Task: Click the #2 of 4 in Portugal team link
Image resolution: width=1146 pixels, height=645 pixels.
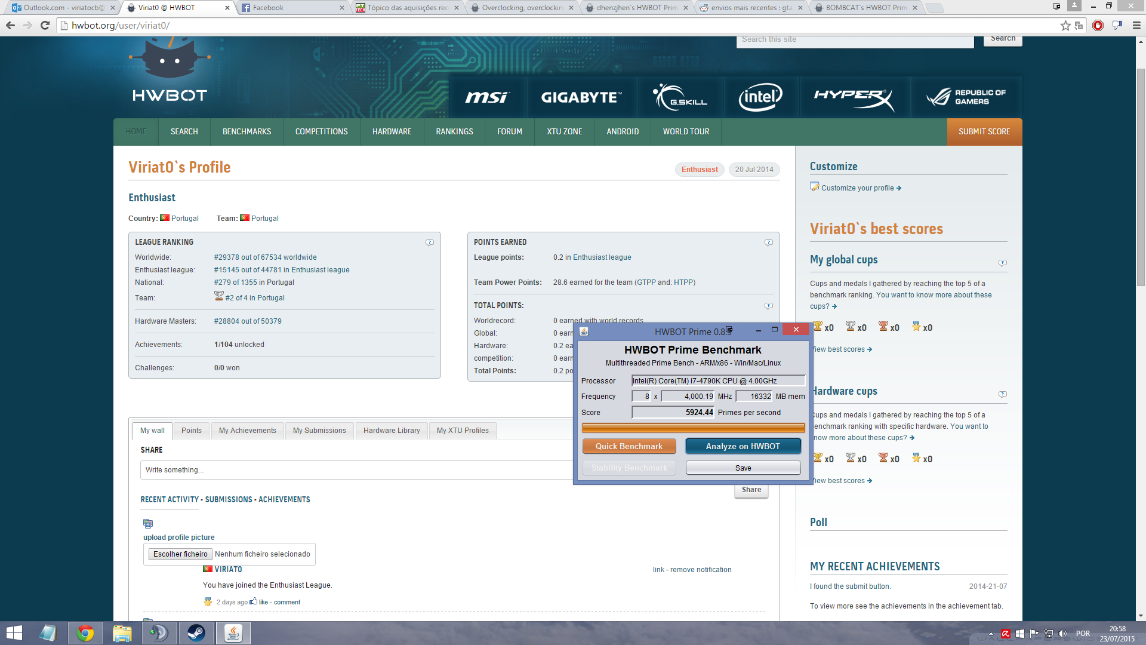Action: tap(255, 298)
